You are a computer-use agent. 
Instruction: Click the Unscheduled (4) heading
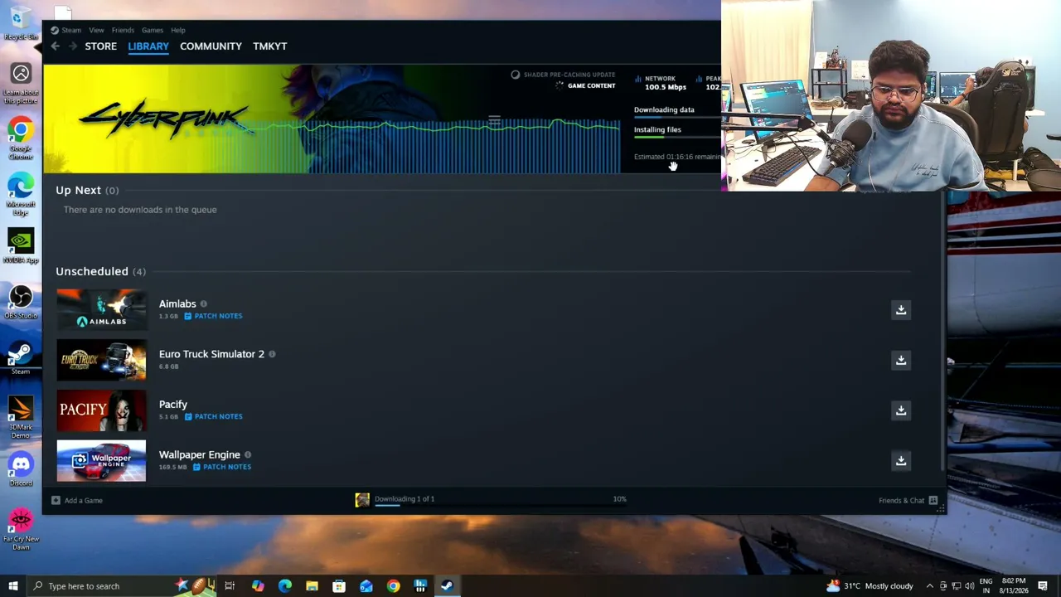[x=100, y=271]
